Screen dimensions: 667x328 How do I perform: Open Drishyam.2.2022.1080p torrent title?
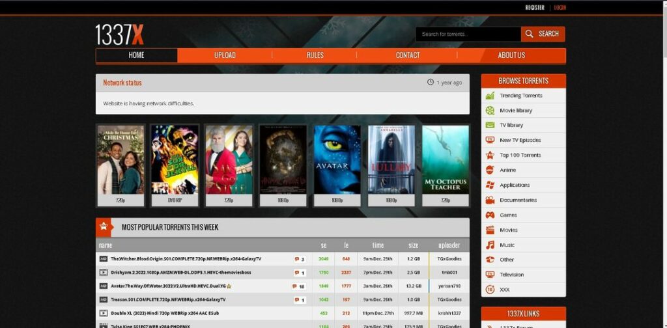(x=181, y=272)
